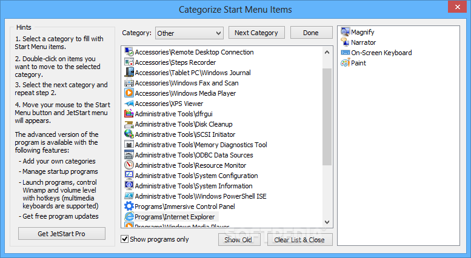The image size is (471, 258).
Task: Open the Category dropdown showing Other
Action: 189,33
